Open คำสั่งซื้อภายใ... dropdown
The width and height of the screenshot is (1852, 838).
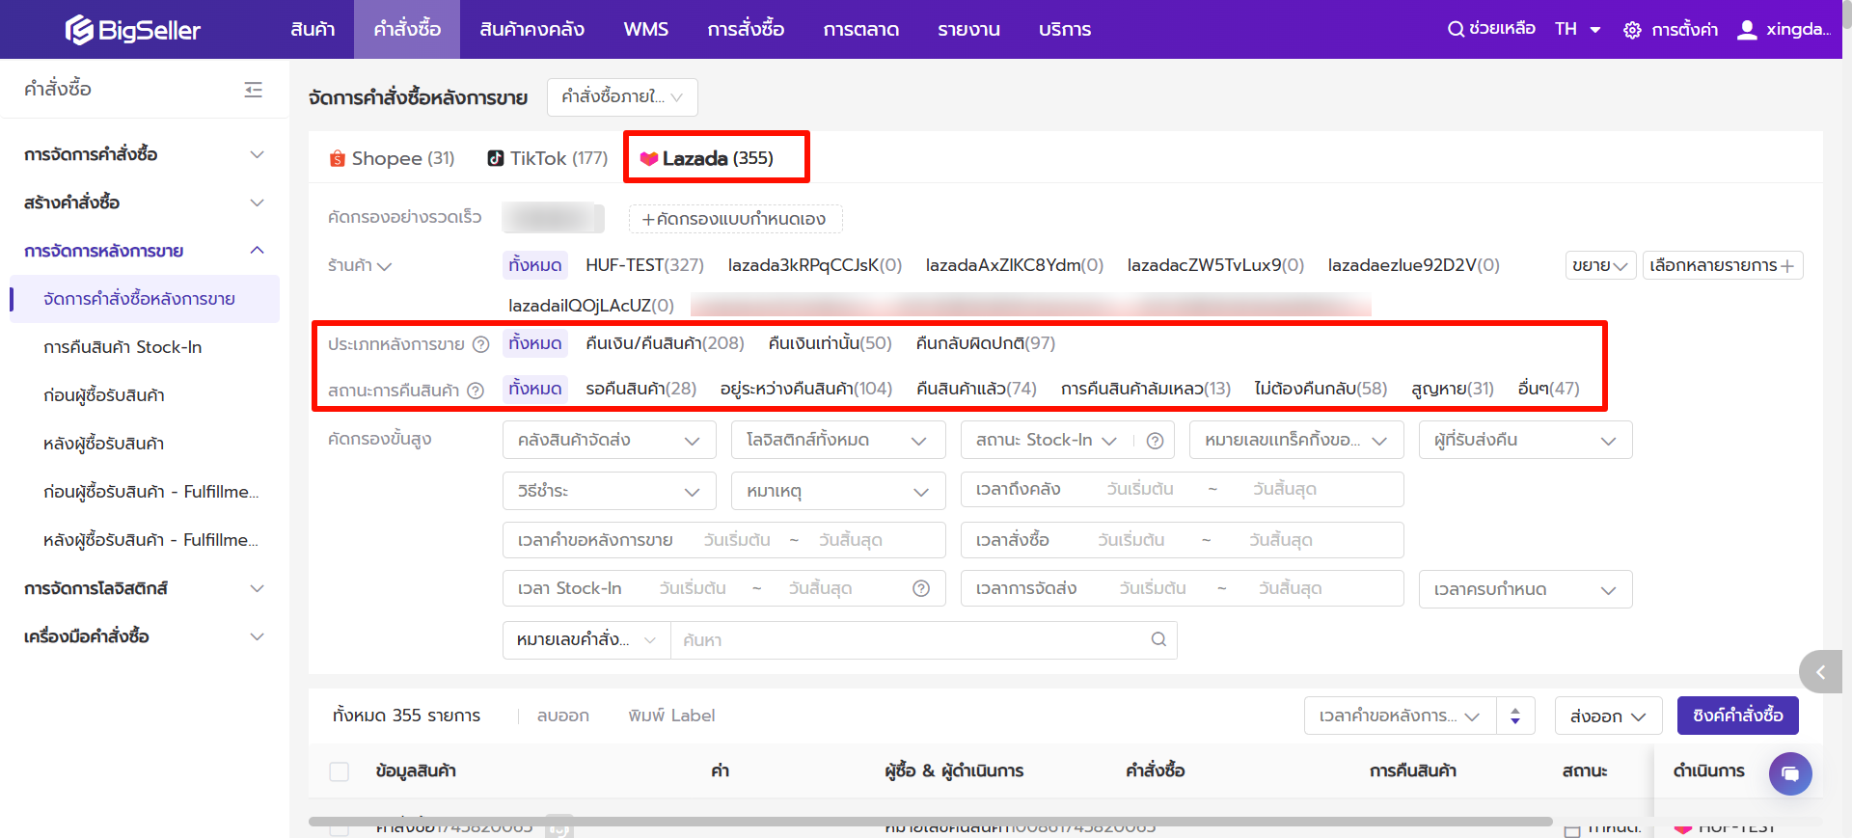coord(622,97)
